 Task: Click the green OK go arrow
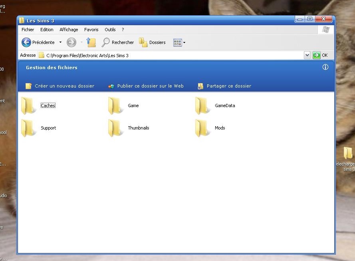point(317,55)
